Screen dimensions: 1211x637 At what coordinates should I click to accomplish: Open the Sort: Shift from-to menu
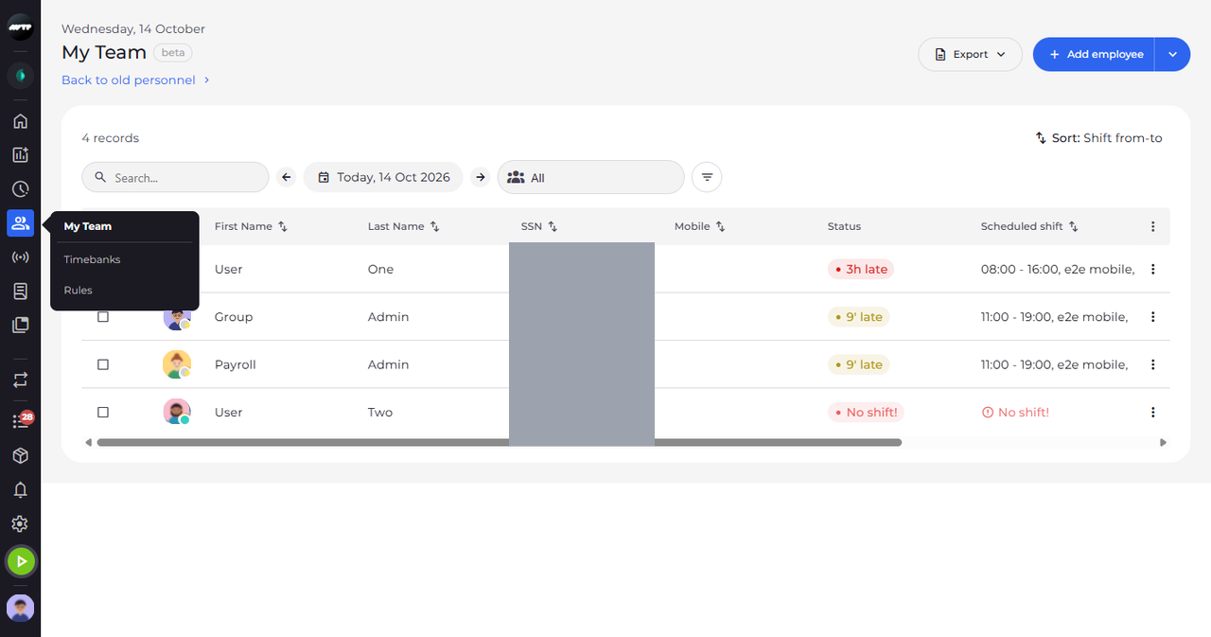click(1098, 138)
